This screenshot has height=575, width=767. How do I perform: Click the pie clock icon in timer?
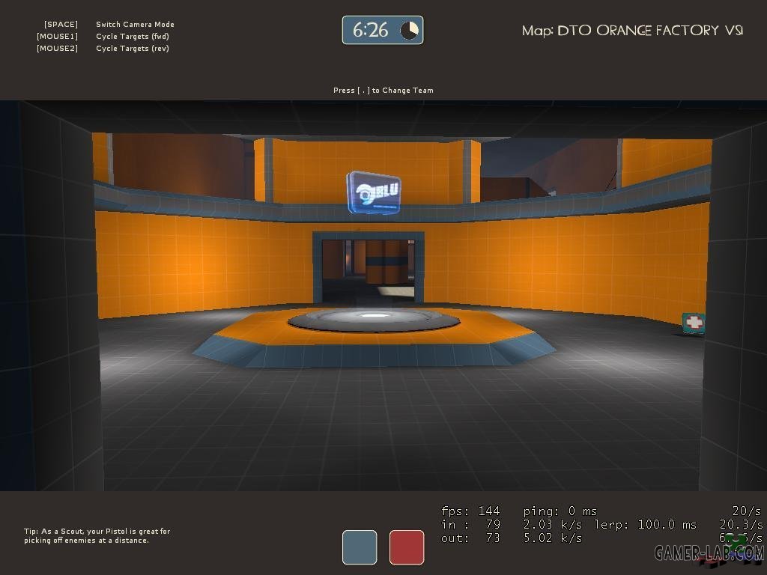coord(410,30)
